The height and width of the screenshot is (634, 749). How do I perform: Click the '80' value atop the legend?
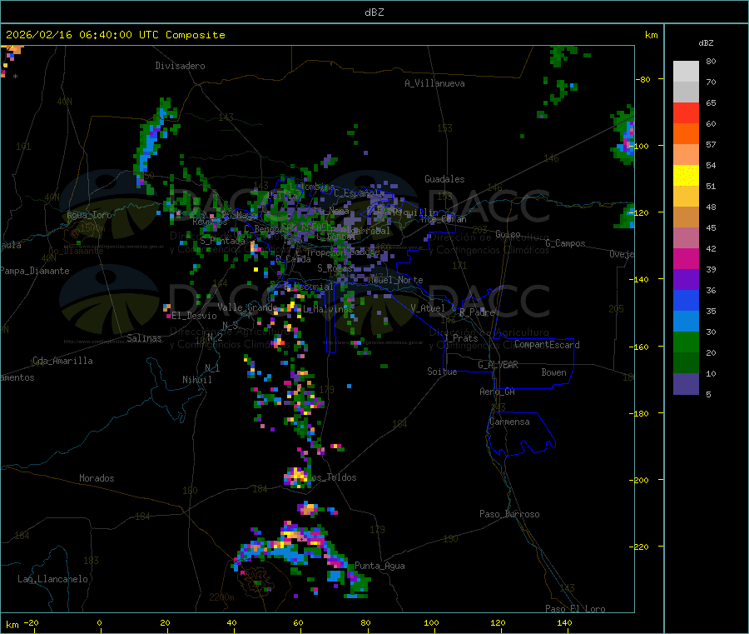click(x=711, y=61)
